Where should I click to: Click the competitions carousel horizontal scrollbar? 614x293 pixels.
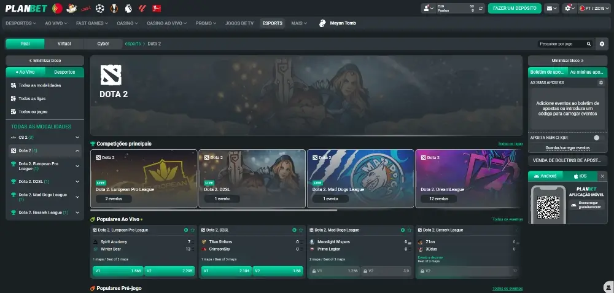[x=214, y=210]
